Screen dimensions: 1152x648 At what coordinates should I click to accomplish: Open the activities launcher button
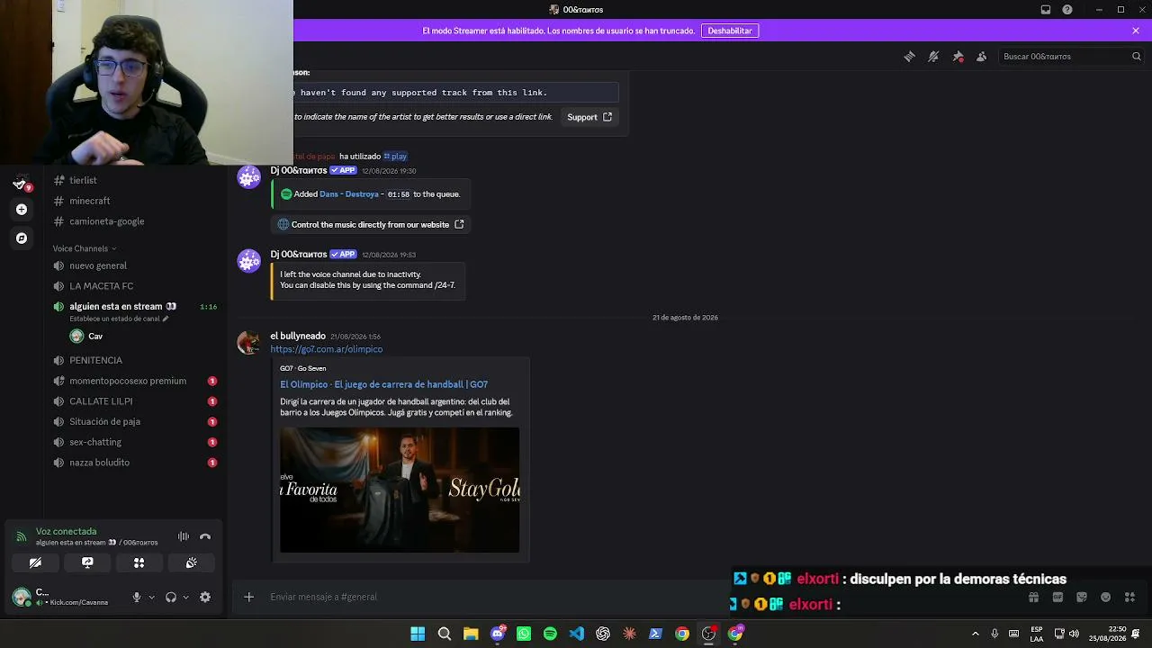point(139,562)
